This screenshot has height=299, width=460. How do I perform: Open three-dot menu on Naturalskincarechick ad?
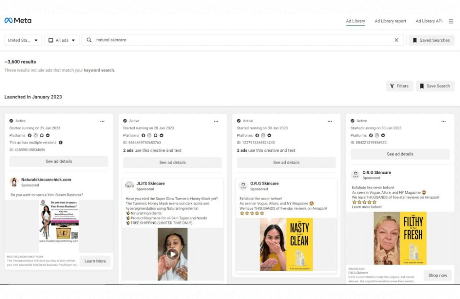(x=102, y=121)
